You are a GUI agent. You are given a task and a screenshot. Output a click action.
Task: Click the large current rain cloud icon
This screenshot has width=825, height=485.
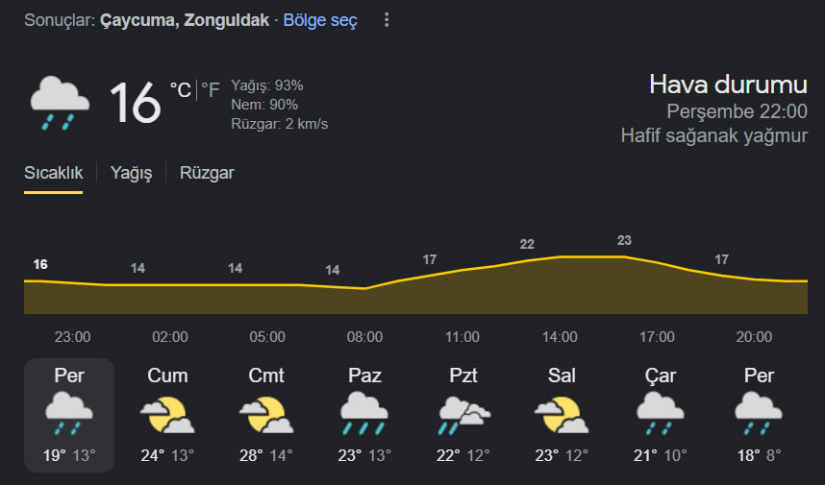60,103
